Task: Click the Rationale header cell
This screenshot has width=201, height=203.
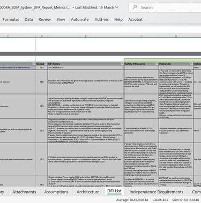Action: 176,64
